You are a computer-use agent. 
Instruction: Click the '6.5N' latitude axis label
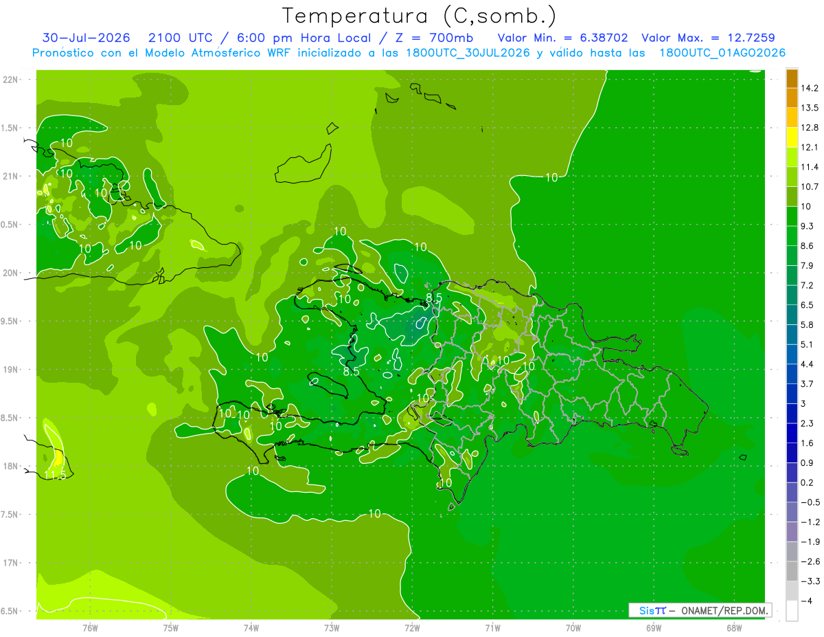(10, 612)
